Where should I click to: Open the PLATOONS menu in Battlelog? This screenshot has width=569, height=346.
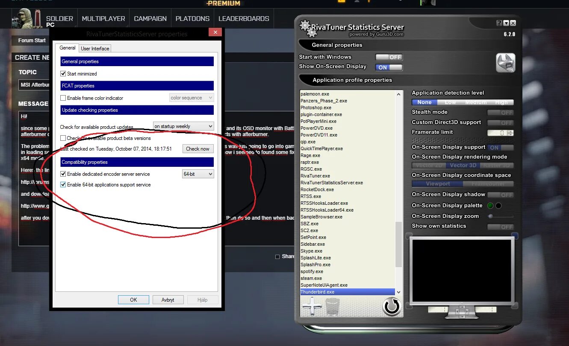[192, 19]
